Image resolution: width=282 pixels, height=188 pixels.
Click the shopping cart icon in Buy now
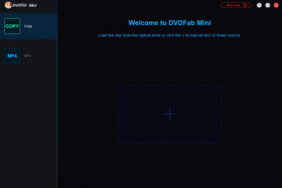tap(245, 5)
